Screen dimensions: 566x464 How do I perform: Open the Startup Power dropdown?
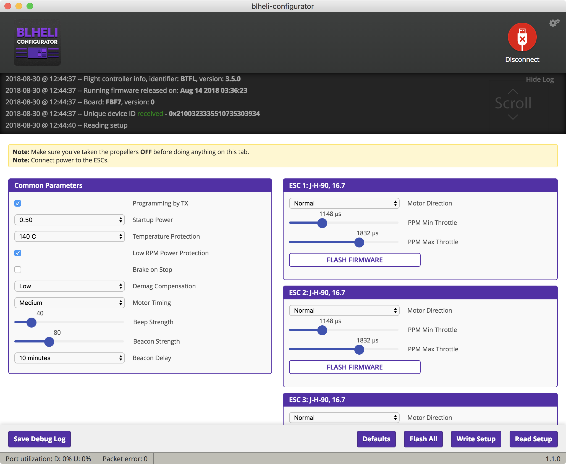pyautogui.click(x=69, y=220)
